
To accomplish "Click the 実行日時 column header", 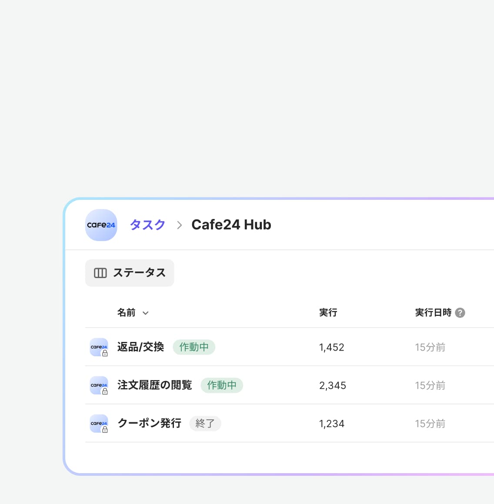I will pos(433,313).
